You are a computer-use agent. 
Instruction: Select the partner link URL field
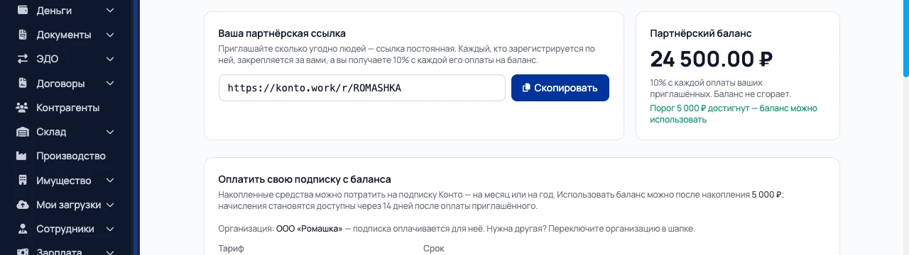[362, 88]
